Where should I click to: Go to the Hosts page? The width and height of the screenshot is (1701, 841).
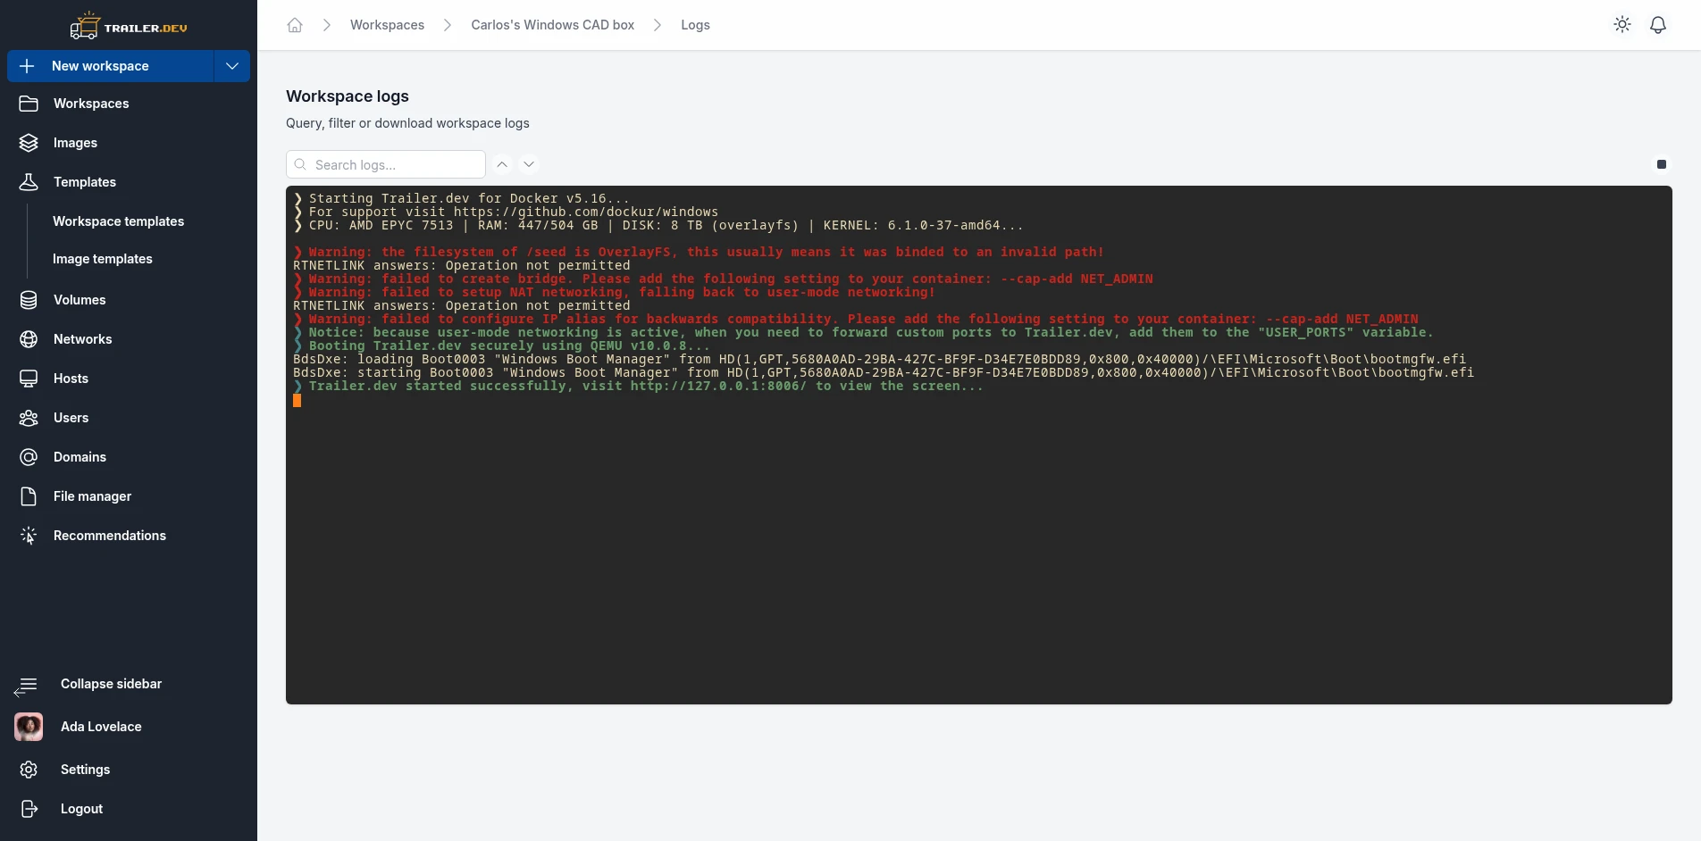[x=129, y=379]
